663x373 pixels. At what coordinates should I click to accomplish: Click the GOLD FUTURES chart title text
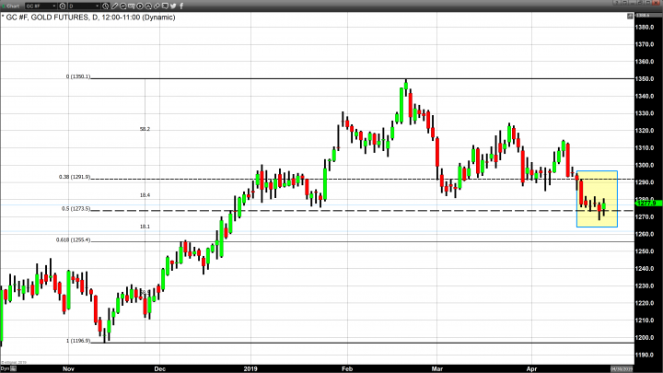point(58,17)
